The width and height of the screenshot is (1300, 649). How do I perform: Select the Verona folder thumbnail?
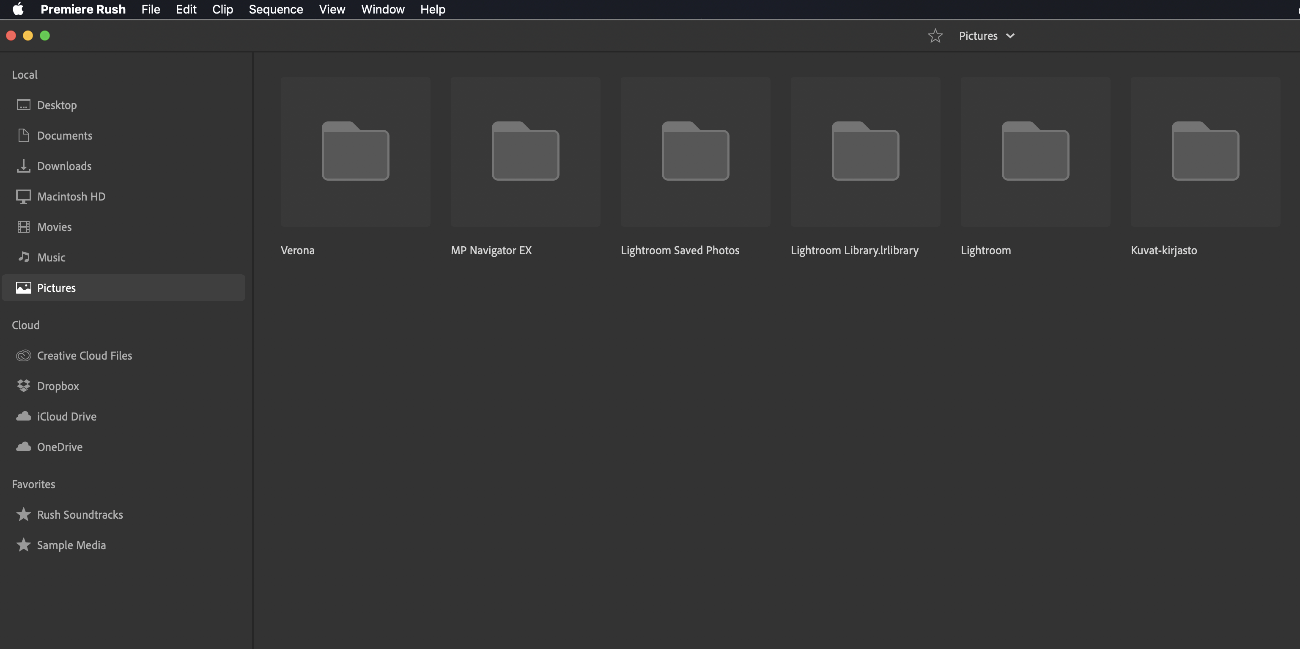click(x=355, y=151)
